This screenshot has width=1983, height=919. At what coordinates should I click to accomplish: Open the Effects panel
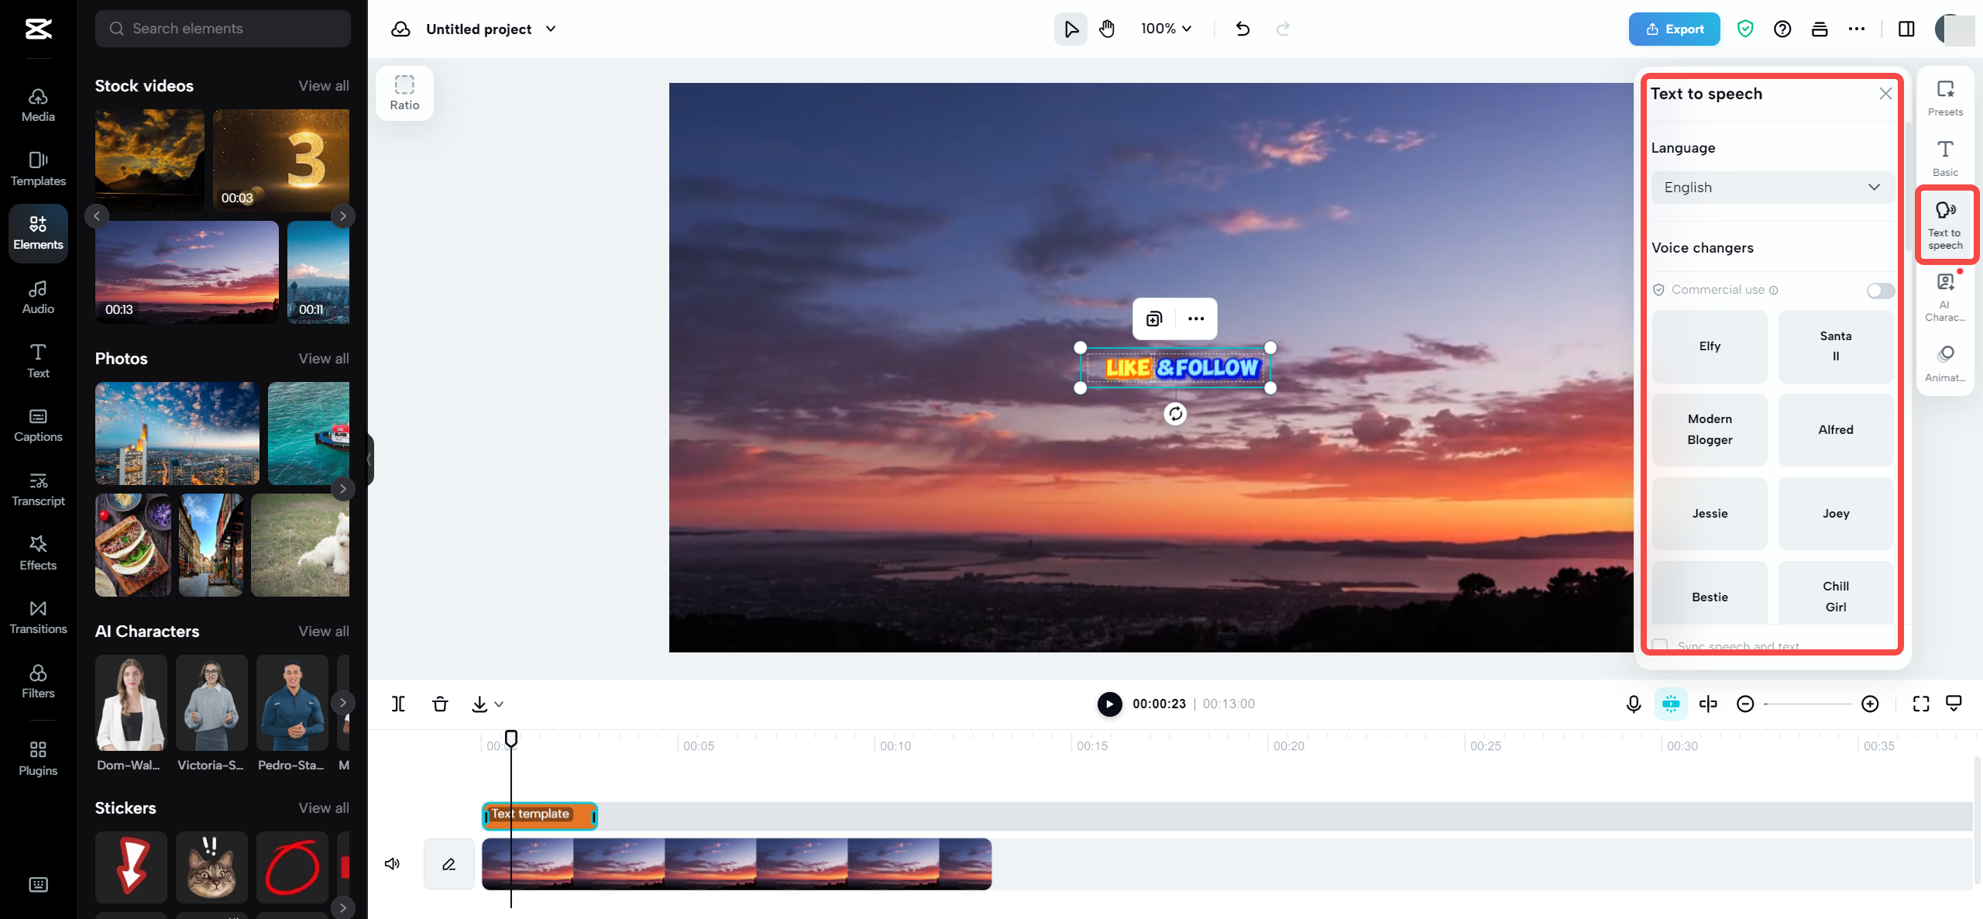(x=37, y=552)
